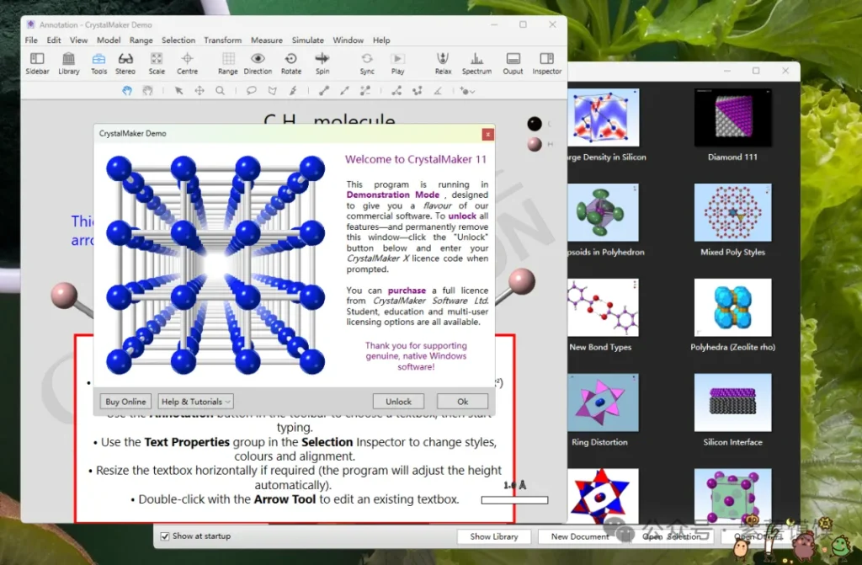Click the Buy Online button
Image resolution: width=862 pixels, height=565 pixels.
(125, 402)
